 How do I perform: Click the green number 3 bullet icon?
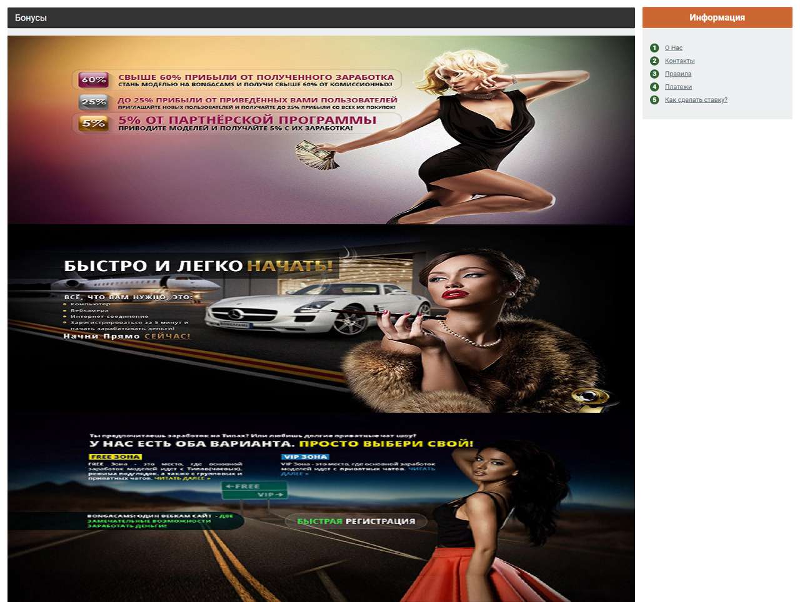[x=654, y=74]
